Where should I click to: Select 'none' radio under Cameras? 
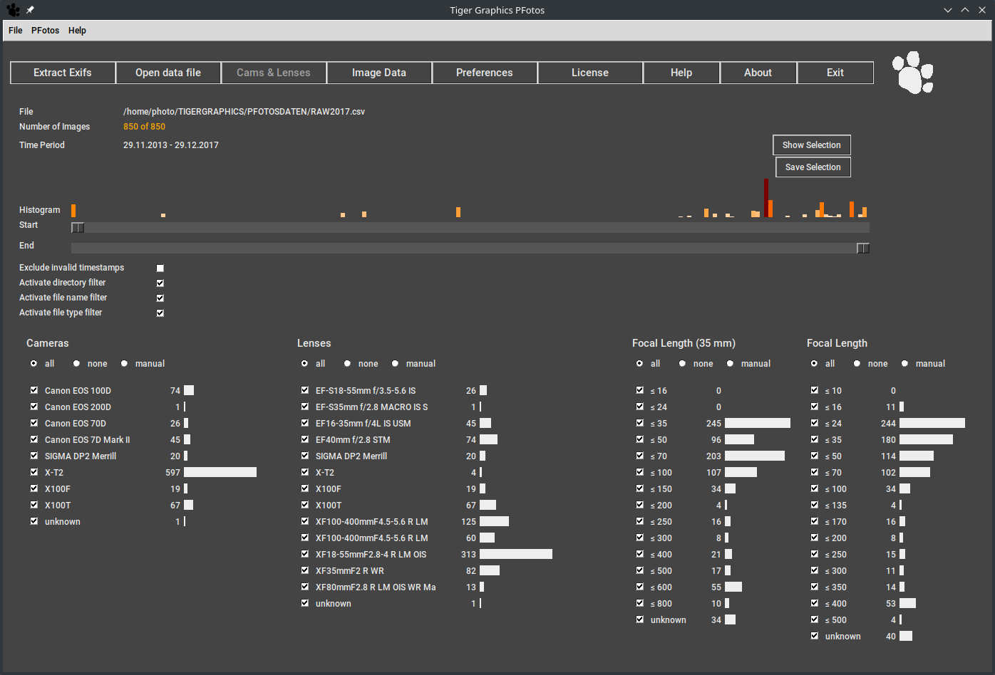pos(77,364)
